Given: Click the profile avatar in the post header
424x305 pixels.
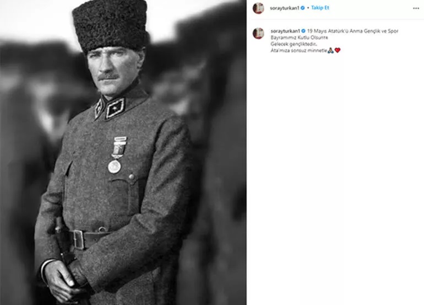Looking at the screenshot, I should (x=258, y=8).
